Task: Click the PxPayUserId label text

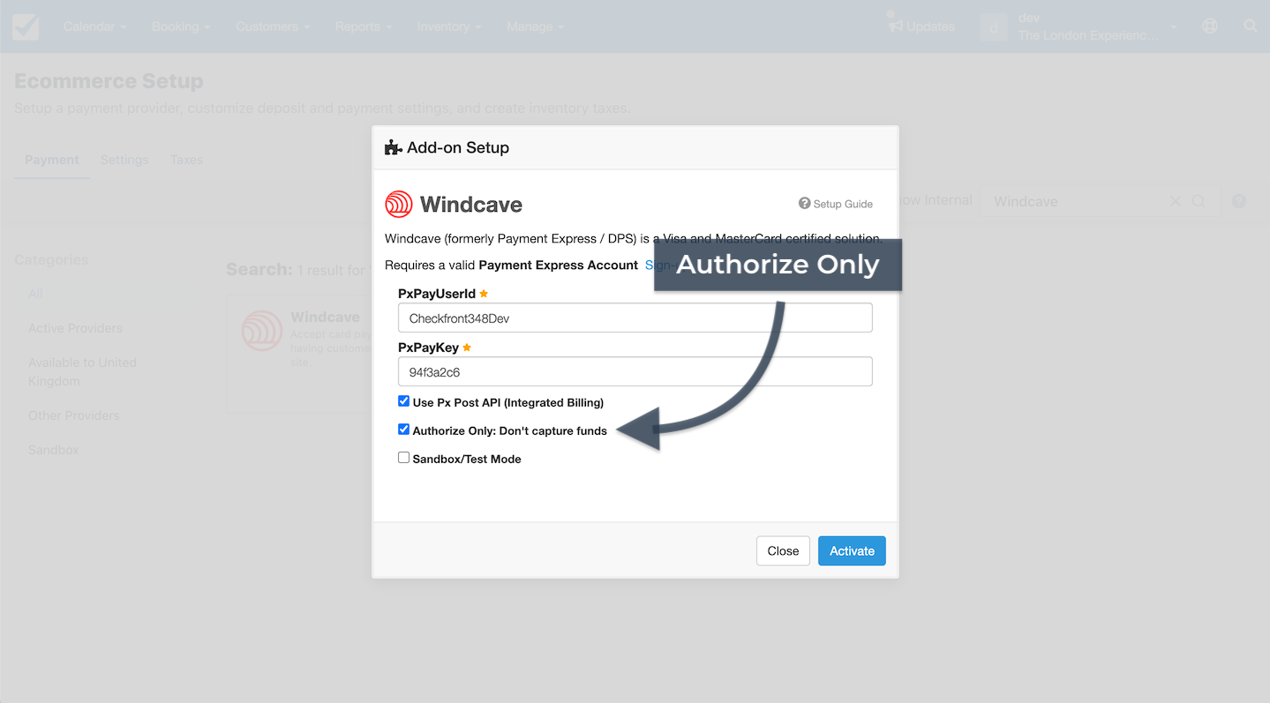Action: [437, 294]
